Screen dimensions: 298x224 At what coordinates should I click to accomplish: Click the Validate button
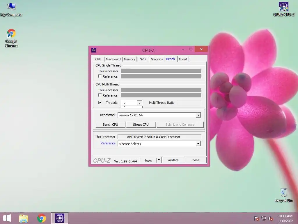173,160
